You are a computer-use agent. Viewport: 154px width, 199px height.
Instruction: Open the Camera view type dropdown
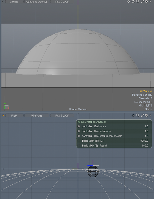point(14,2)
